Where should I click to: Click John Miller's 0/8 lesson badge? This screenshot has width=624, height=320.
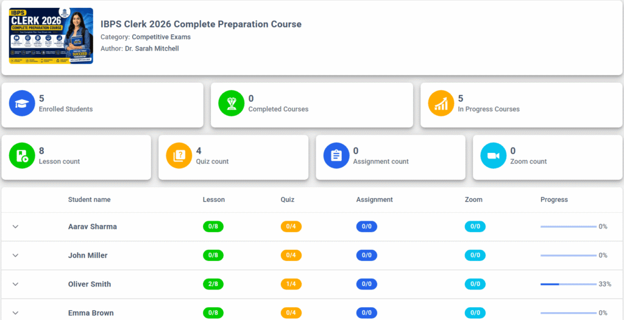click(213, 255)
